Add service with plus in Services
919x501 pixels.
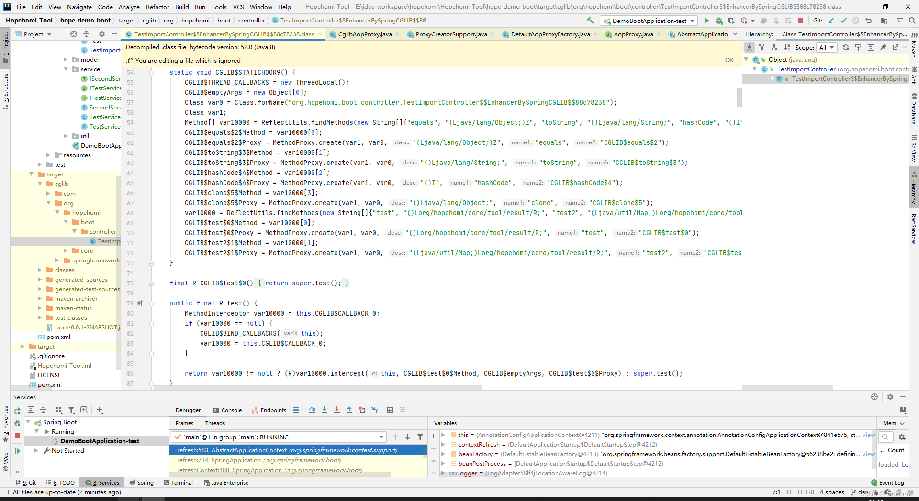100,410
